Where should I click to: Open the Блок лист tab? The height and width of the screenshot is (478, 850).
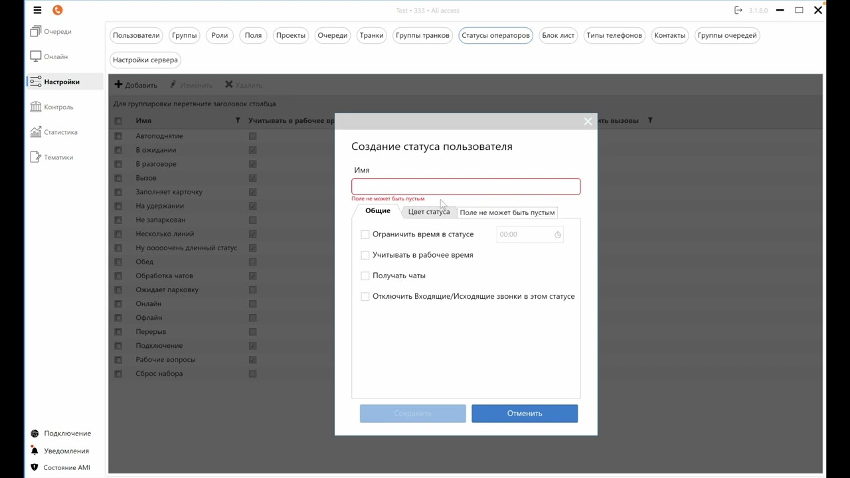(558, 35)
